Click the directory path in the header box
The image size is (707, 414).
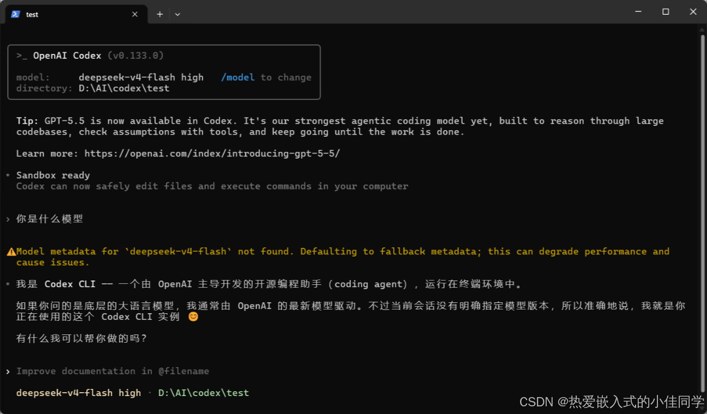[x=124, y=88]
